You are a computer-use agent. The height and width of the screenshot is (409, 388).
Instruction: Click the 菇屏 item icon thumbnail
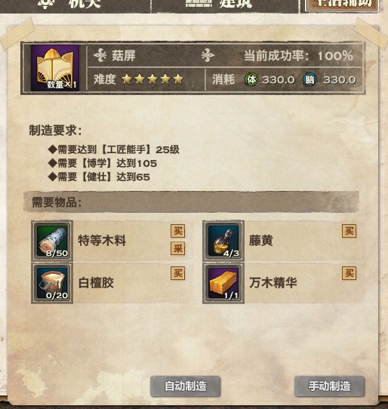click(55, 68)
